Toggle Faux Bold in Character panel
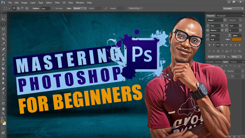The image size is (245, 138). pos(209,45)
